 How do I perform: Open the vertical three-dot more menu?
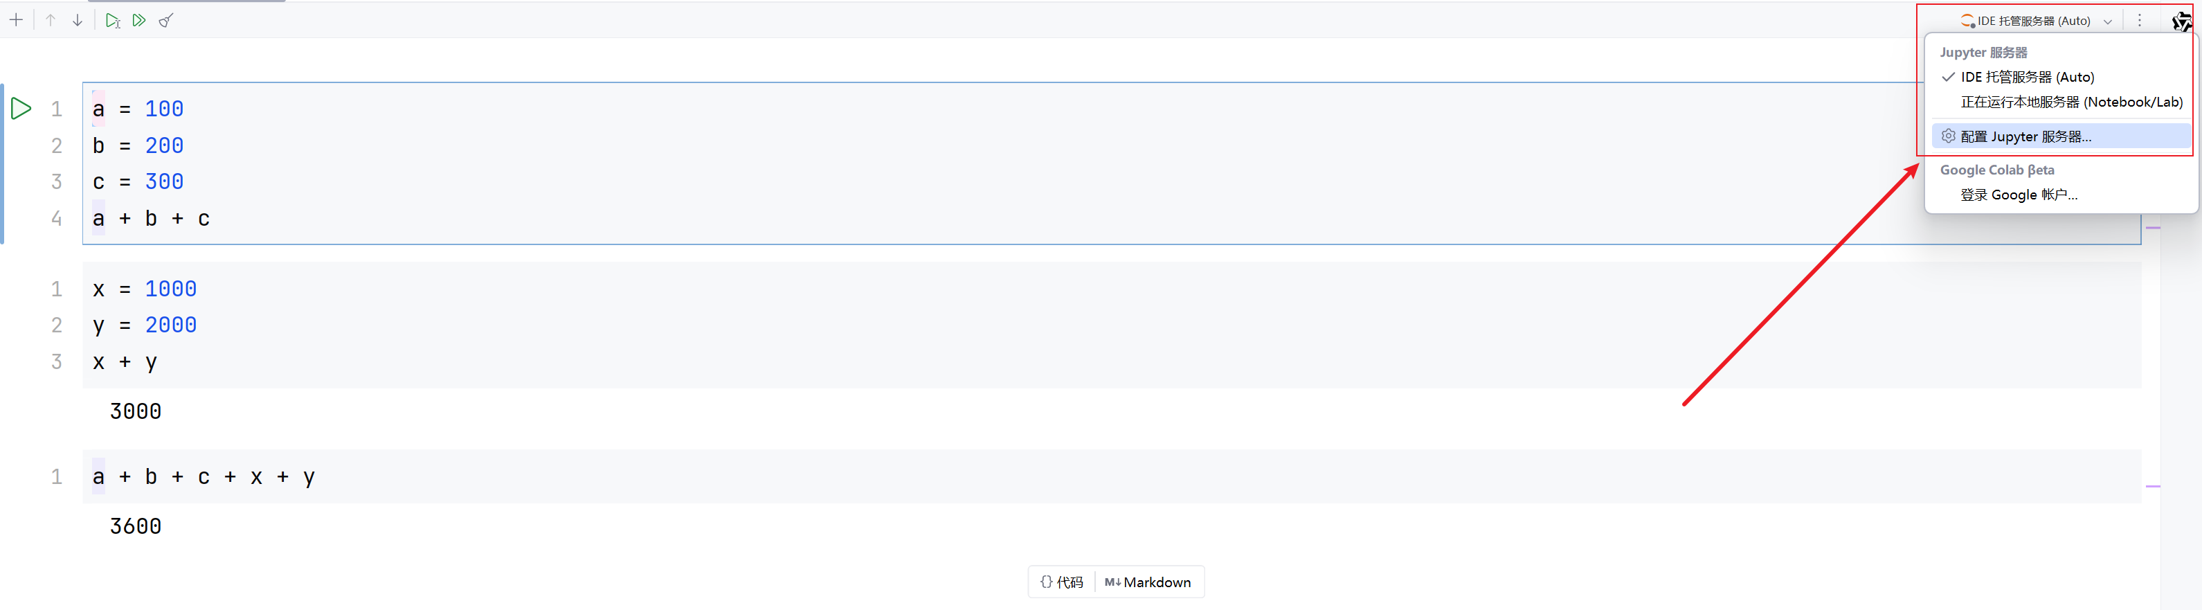click(x=2140, y=21)
